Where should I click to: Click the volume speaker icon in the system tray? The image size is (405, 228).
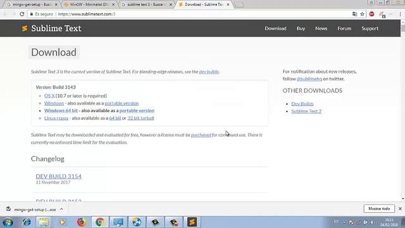373,222
